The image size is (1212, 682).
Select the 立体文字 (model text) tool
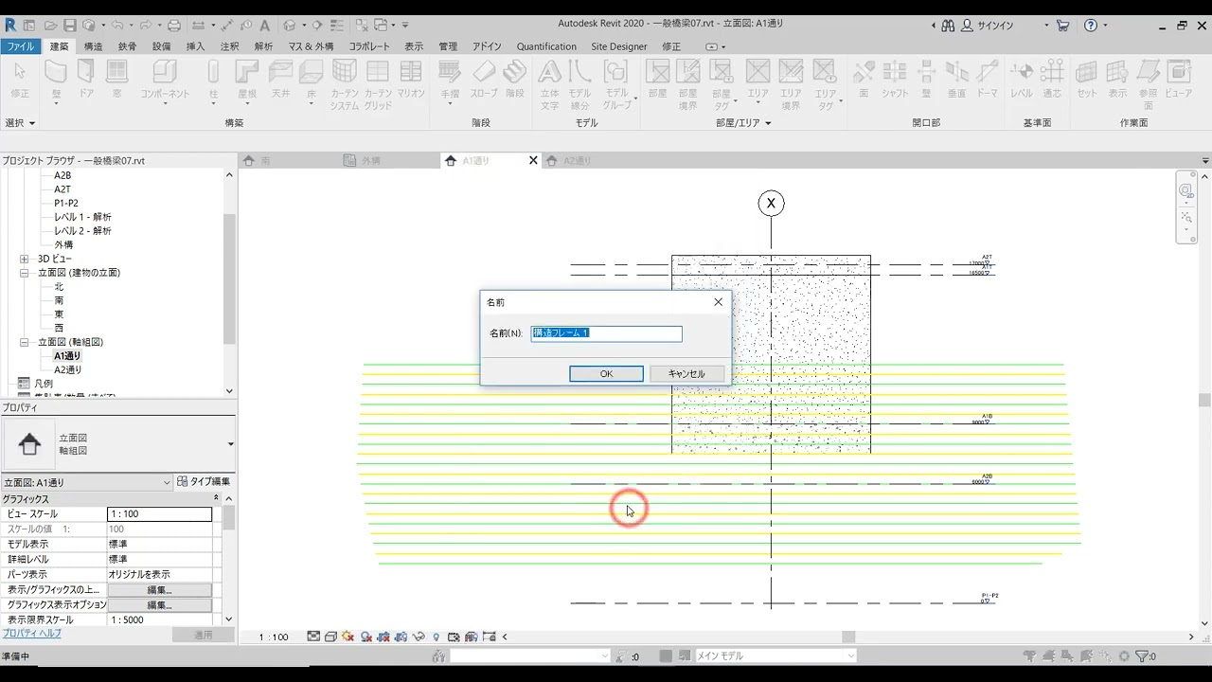(549, 84)
